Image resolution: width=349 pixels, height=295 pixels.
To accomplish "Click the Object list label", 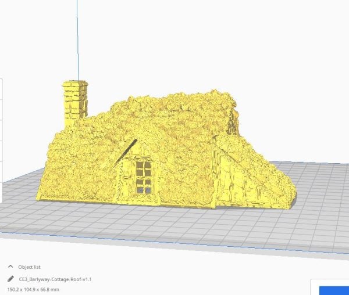I will (x=29, y=267).
